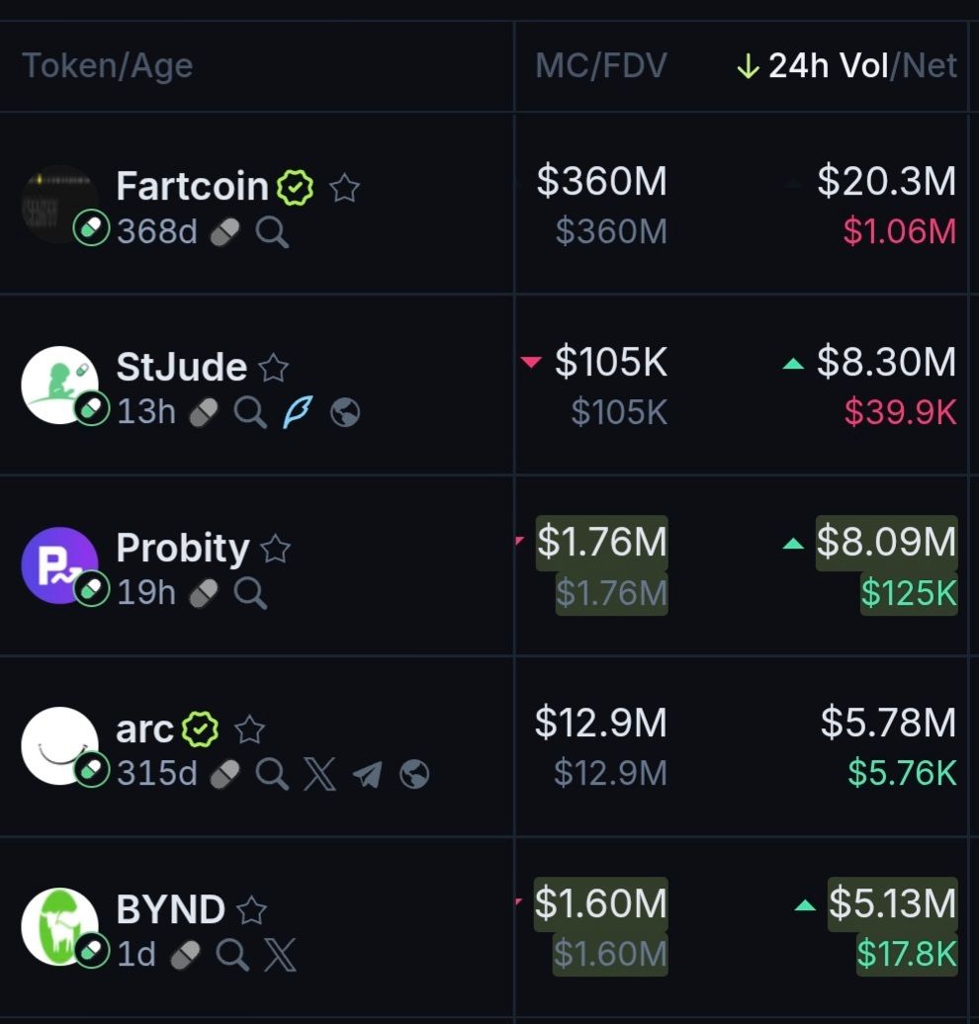Favorite Fartcoin with the star toggle
Screen dimensions: 979x1024
point(344,188)
